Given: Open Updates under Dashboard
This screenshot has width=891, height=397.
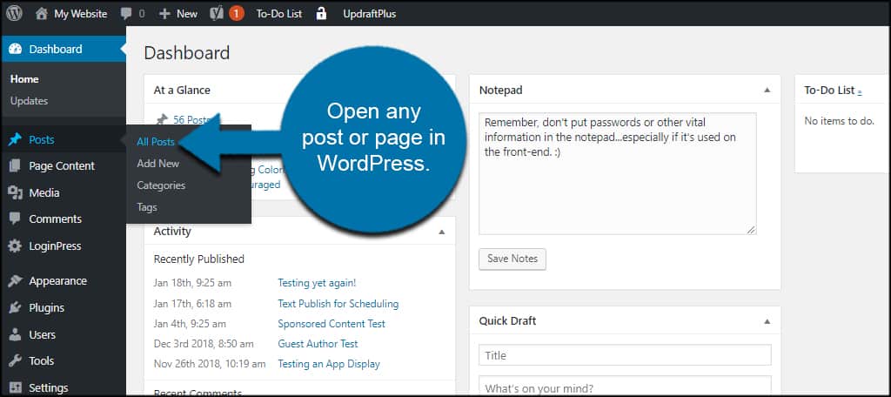Looking at the screenshot, I should click(29, 101).
